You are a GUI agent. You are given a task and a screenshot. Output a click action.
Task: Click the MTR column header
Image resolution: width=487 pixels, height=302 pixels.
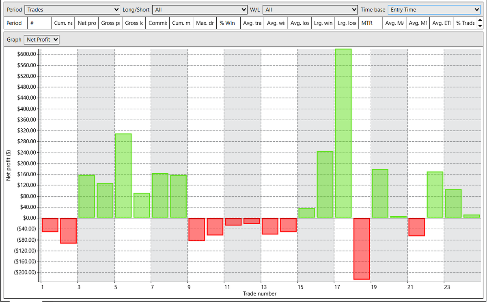click(370, 23)
